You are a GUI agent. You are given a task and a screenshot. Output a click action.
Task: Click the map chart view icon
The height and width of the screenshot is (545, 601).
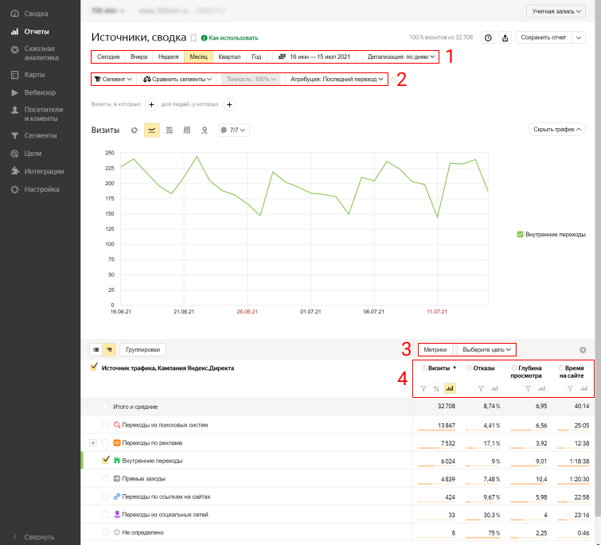point(205,130)
